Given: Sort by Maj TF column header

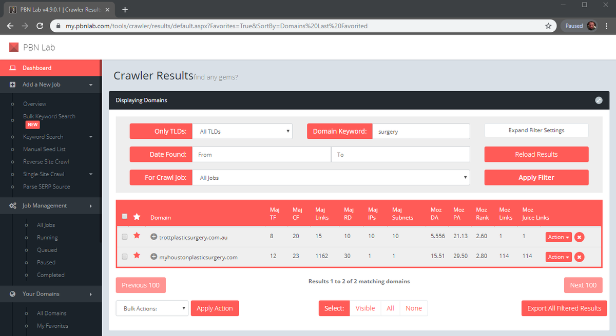Looking at the screenshot, I should point(274,214).
